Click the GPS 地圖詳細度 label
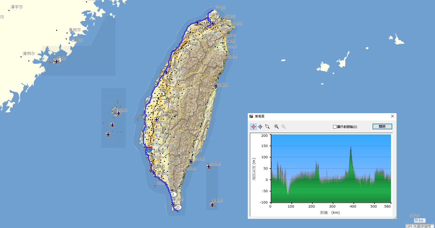This screenshot has width=435, height=228. [418, 226]
